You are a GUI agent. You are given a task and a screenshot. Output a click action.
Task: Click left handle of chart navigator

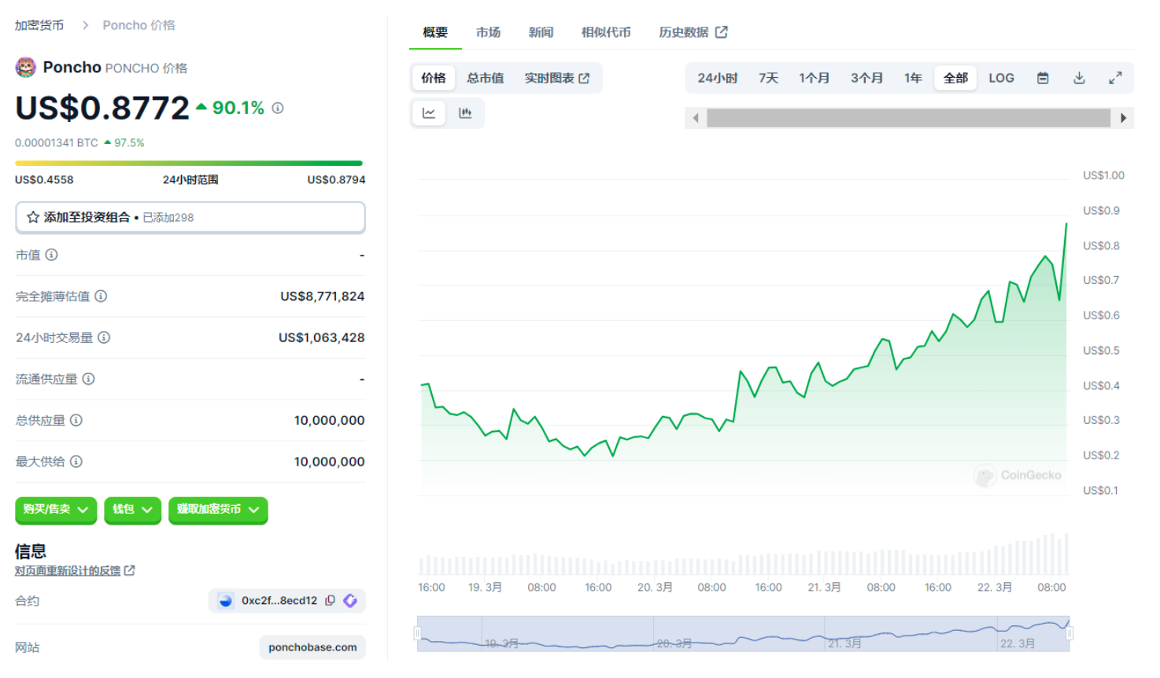click(x=417, y=633)
